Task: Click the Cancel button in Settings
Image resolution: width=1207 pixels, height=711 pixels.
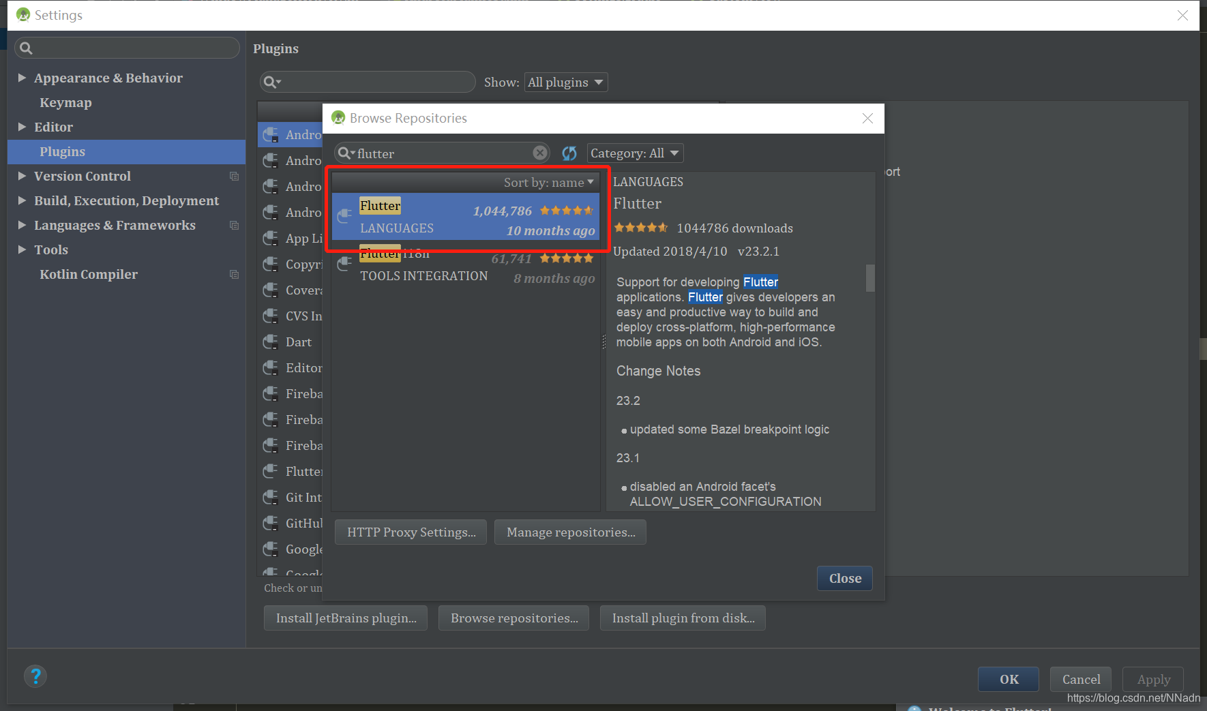Action: [1081, 680]
